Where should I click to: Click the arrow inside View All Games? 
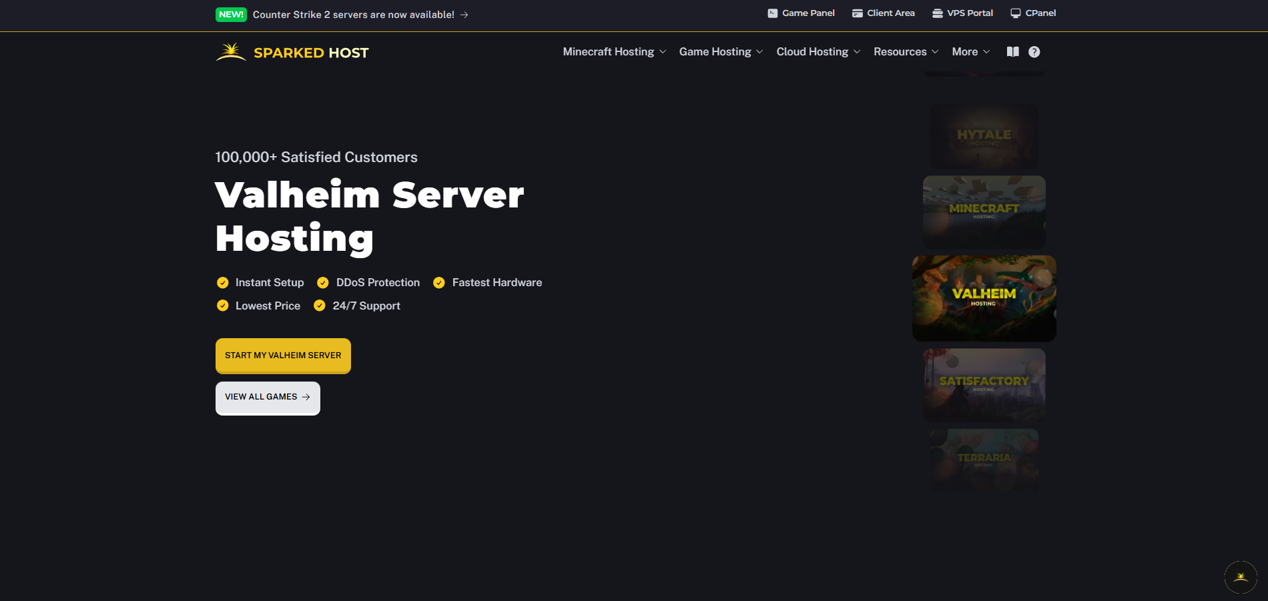tap(306, 397)
